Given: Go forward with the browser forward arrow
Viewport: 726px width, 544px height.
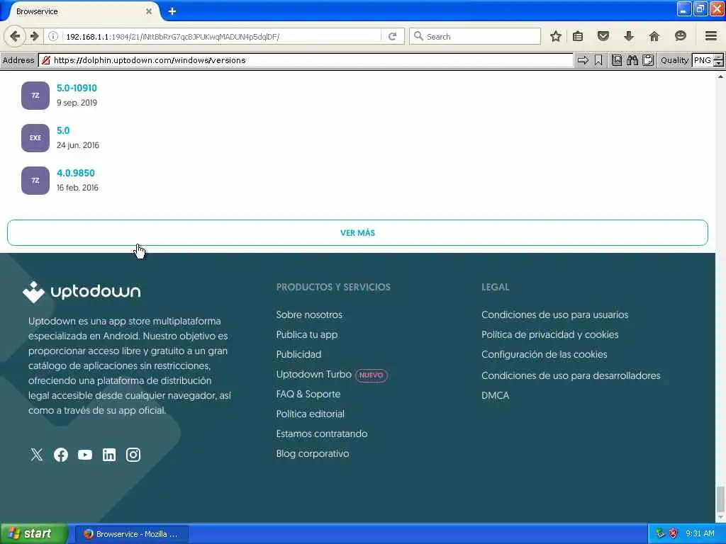Looking at the screenshot, I should click(x=34, y=36).
